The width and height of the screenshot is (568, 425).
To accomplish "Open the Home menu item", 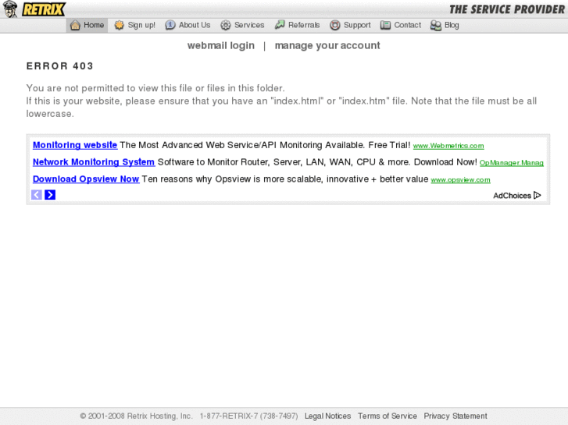I will pos(87,25).
